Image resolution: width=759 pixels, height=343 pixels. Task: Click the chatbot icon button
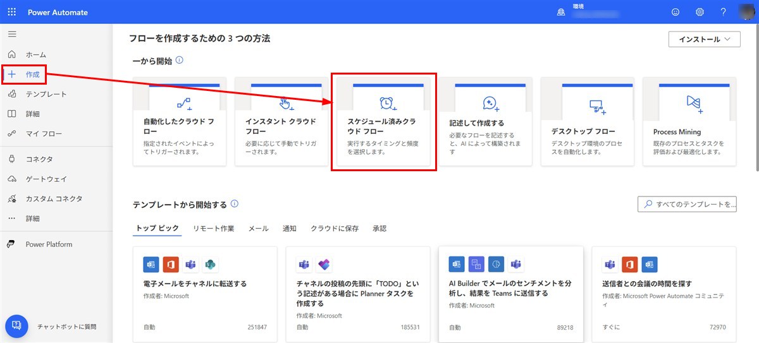pyautogui.click(x=17, y=326)
